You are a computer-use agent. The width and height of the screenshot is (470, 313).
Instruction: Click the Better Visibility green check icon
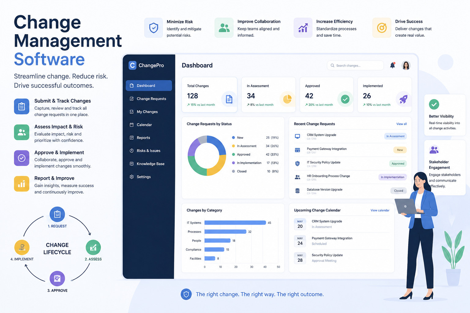434,105
